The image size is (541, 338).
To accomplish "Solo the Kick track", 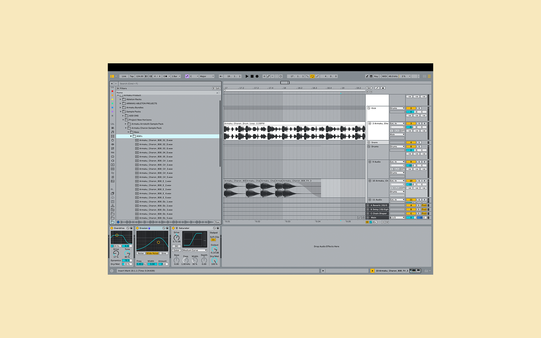I will coord(419,108).
